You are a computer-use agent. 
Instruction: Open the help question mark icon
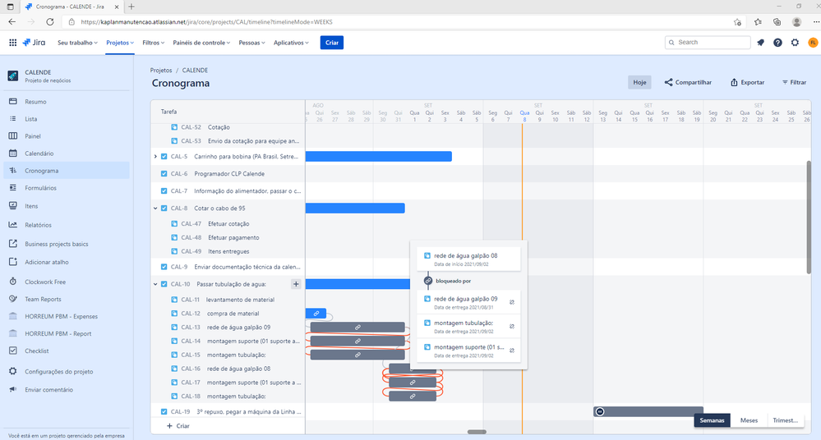777,43
